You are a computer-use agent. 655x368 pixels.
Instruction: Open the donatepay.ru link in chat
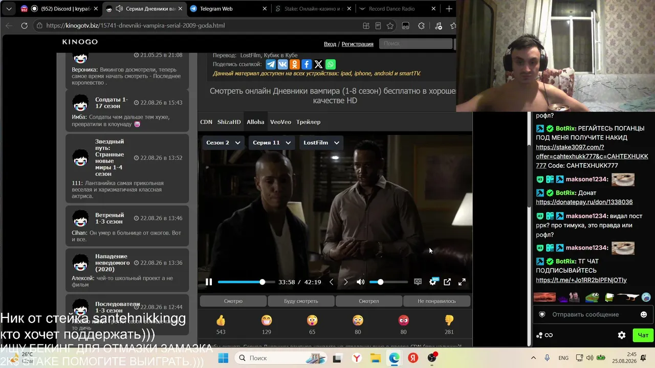point(584,202)
